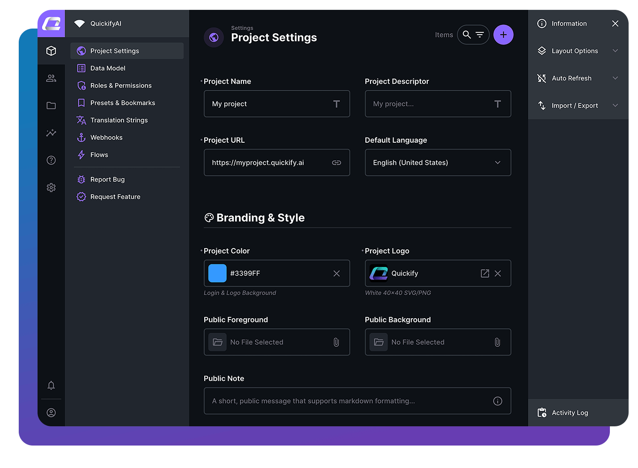Click the search icon next to Items
This screenshot has height=468, width=638.
(467, 35)
